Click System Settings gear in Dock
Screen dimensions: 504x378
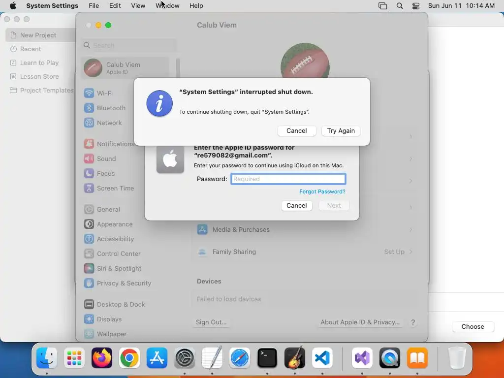[185, 358]
